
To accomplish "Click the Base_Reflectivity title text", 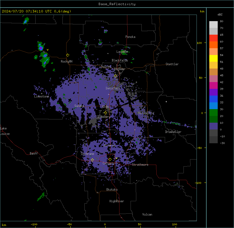I will (117, 4).
